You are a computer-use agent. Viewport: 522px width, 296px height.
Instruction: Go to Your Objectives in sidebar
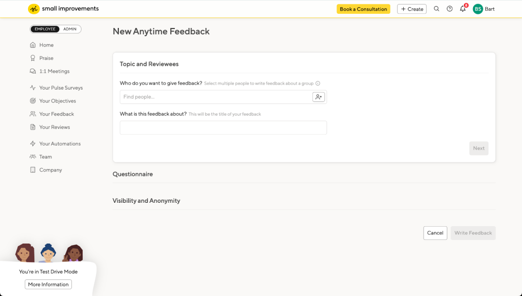coord(57,101)
